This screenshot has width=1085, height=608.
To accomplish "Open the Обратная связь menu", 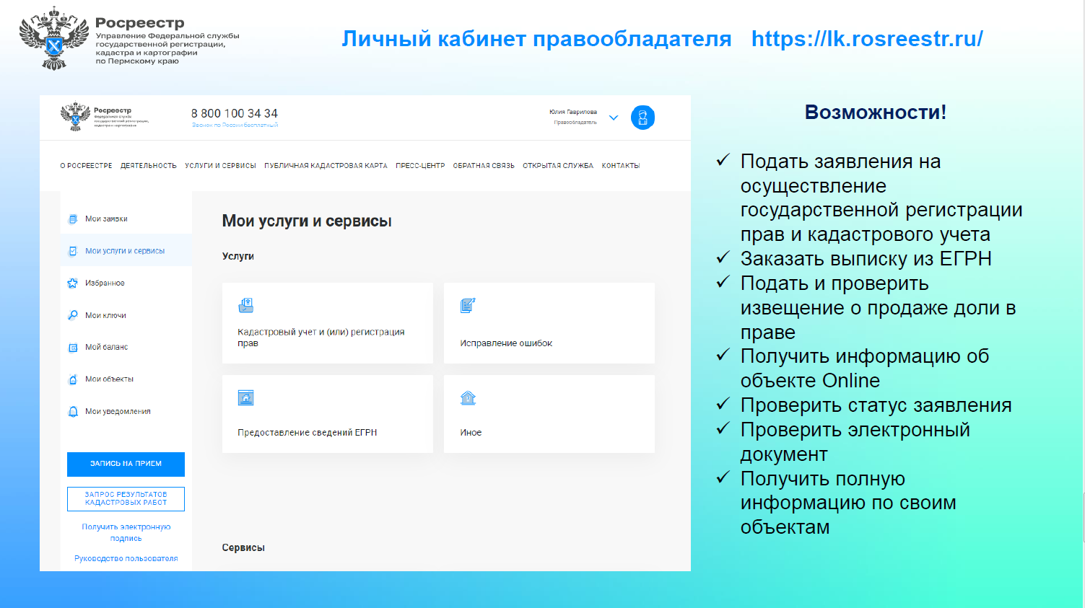I will pos(484,166).
